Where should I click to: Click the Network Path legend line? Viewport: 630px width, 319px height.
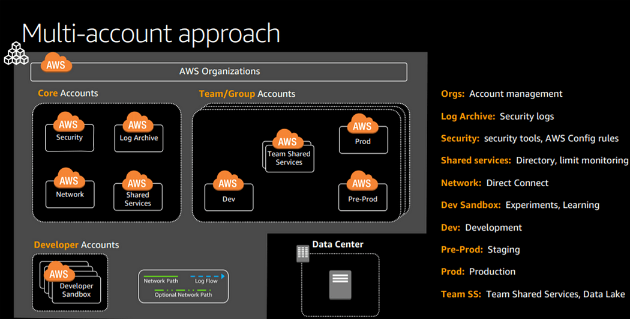[160, 276]
